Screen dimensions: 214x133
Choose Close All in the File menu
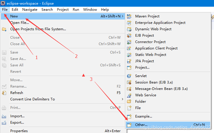click(18, 44)
